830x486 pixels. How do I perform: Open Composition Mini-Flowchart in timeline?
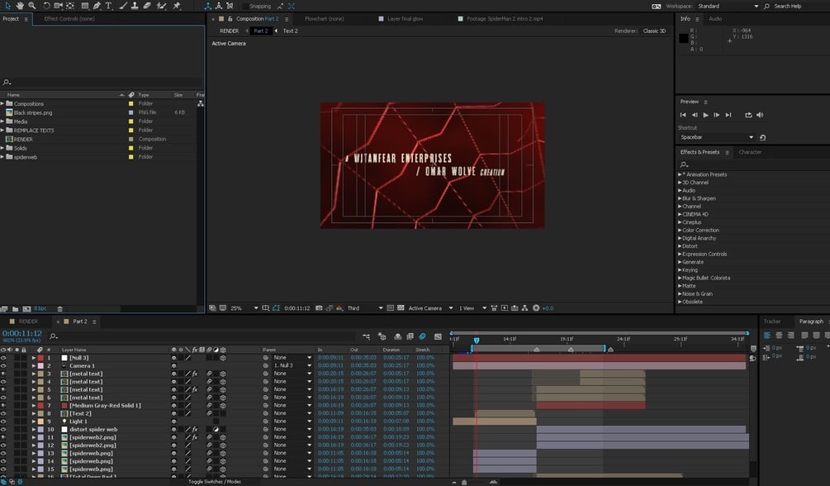click(x=367, y=336)
